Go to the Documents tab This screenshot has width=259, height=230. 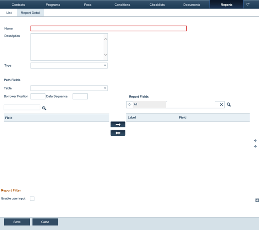[192, 5]
